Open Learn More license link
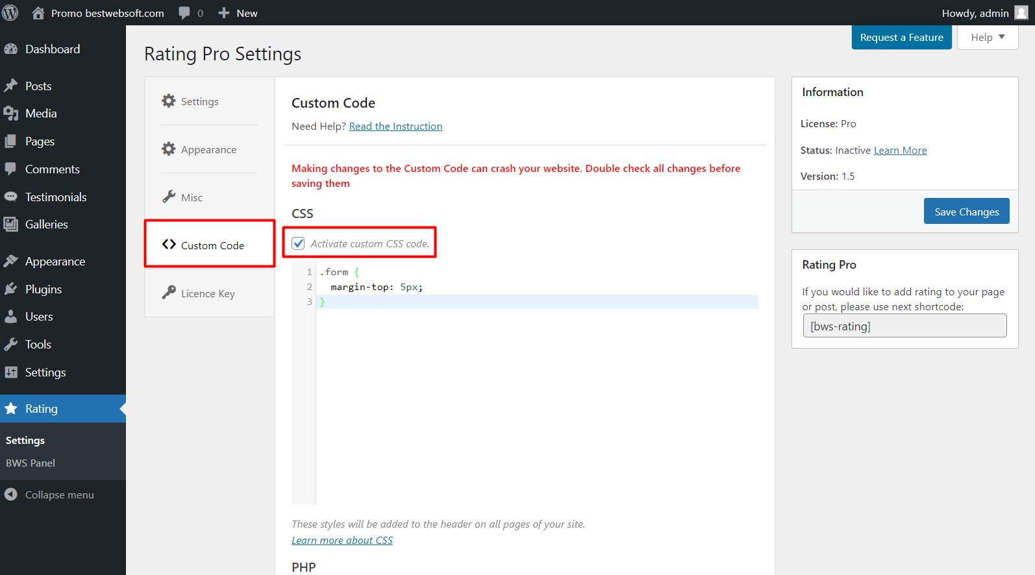 click(901, 151)
